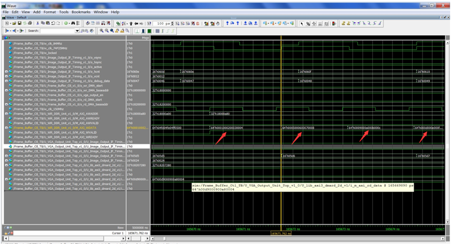Expand the o_hcnt signal group
Screen dimensions: 455x248
(6, 71)
